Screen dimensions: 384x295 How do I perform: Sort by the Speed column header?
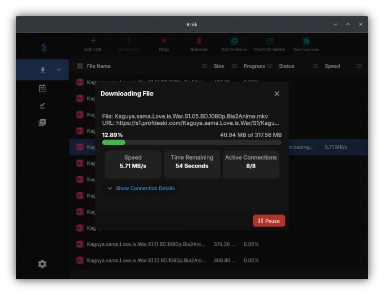pos(332,66)
